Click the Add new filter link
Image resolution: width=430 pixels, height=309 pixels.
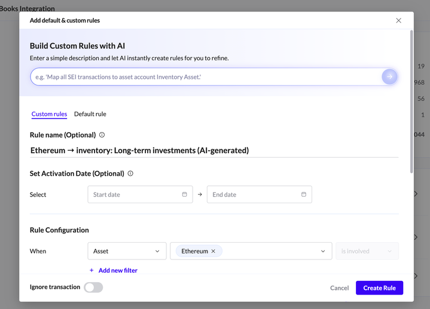click(x=118, y=271)
